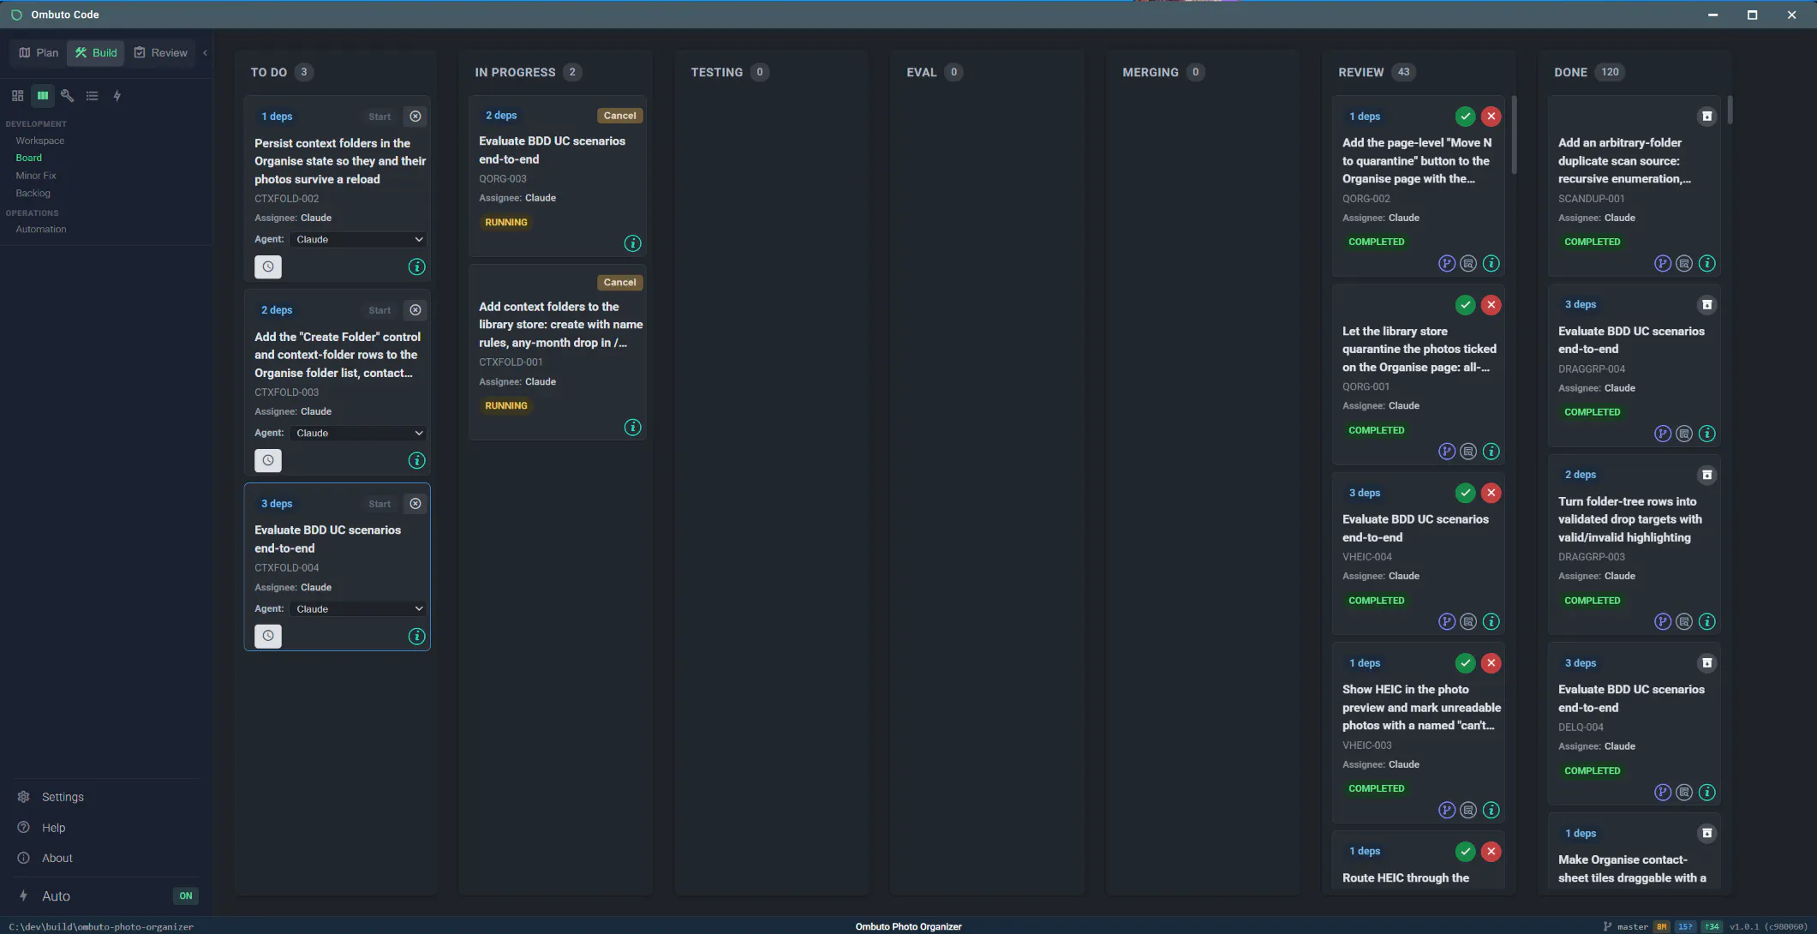Click the Done column scrollbar

tap(1730, 110)
